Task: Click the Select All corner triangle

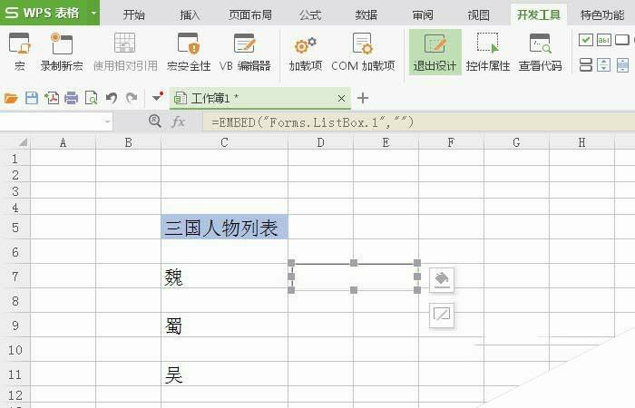Action: point(23,142)
